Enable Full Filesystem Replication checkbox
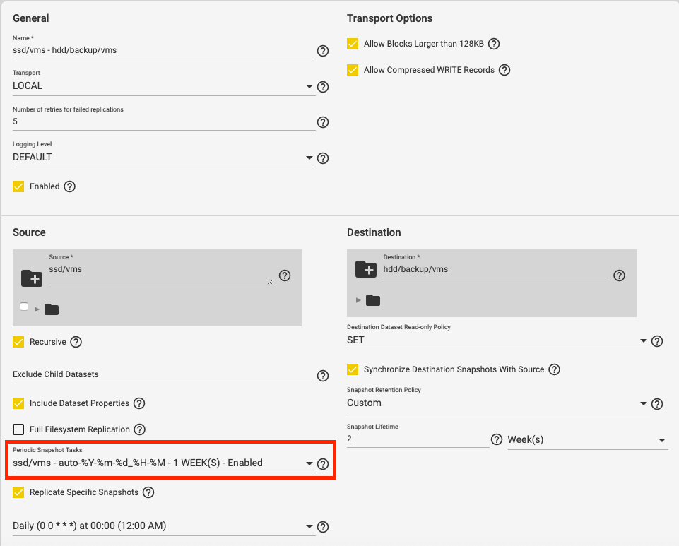Image resolution: width=679 pixels, height=546 pixels. click(x=18, y=429)
